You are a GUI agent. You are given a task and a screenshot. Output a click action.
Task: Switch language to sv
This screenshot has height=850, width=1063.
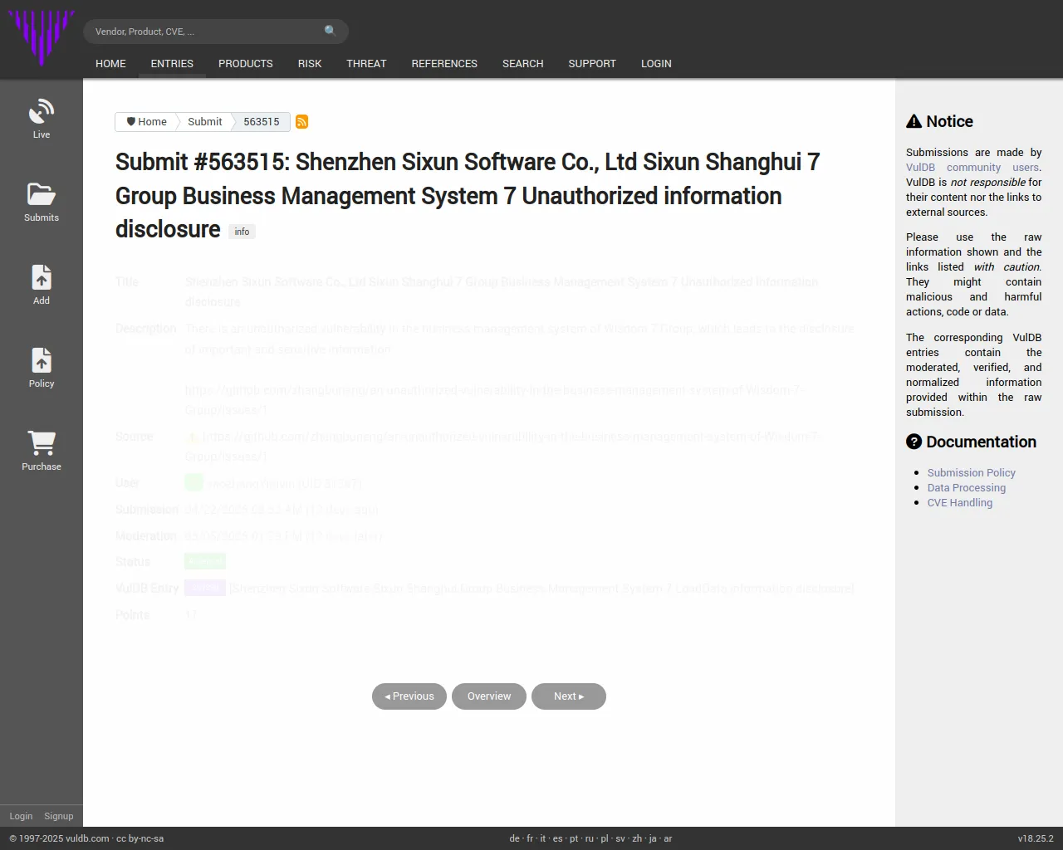pos(620,838)
